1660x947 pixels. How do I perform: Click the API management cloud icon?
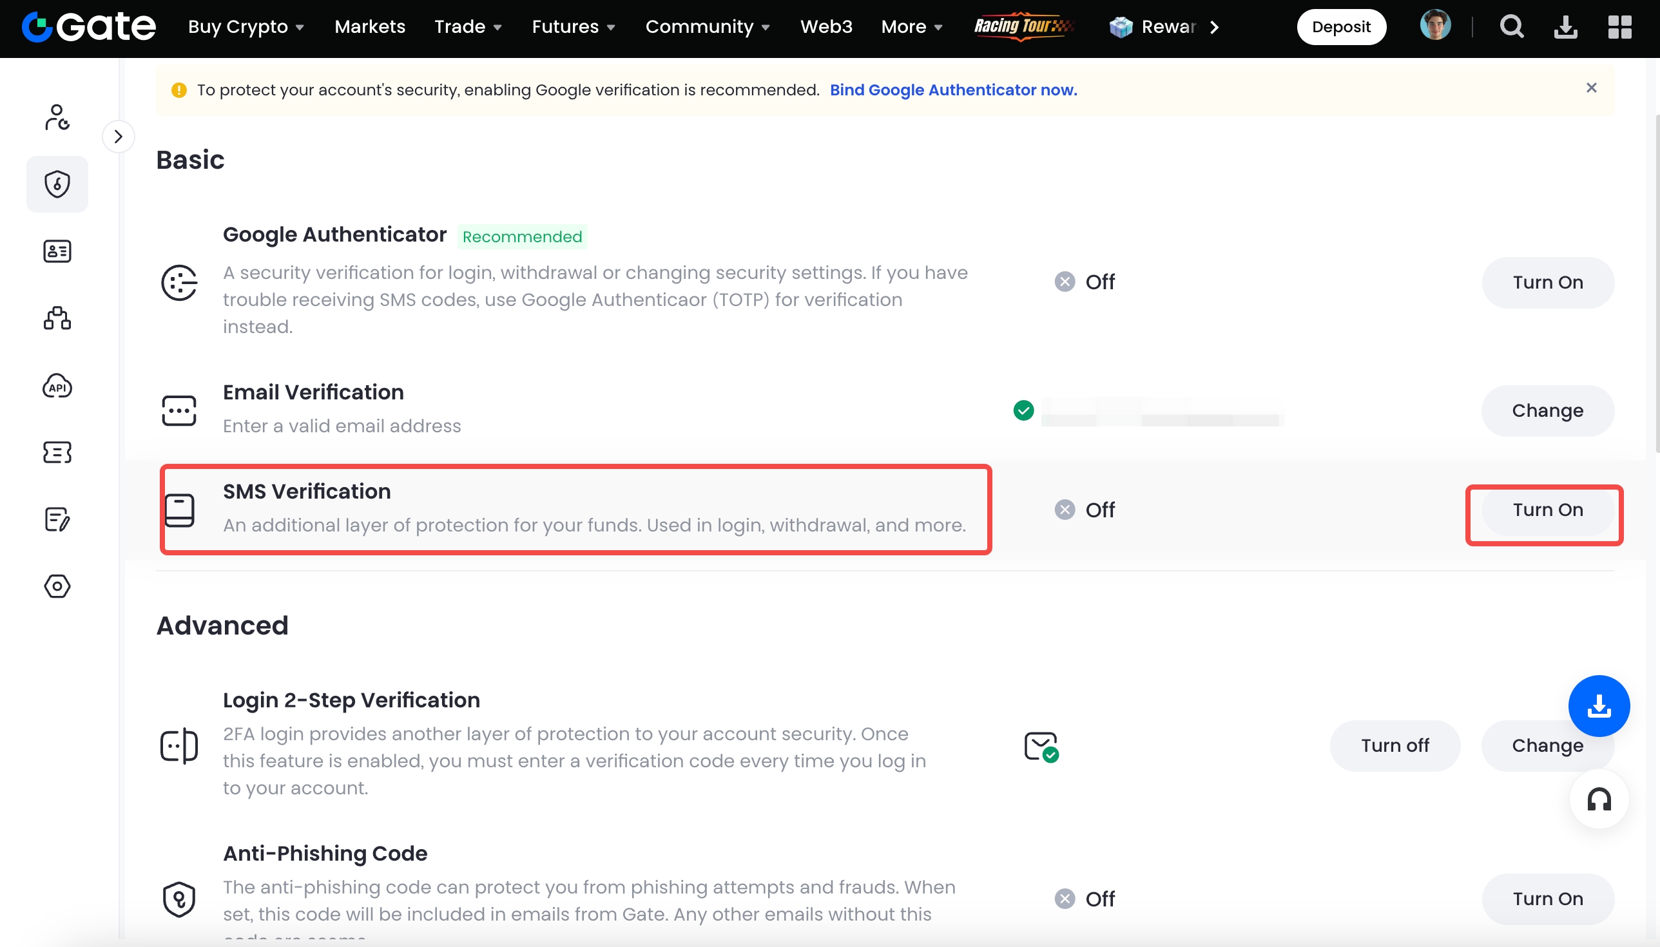[57, 386]
